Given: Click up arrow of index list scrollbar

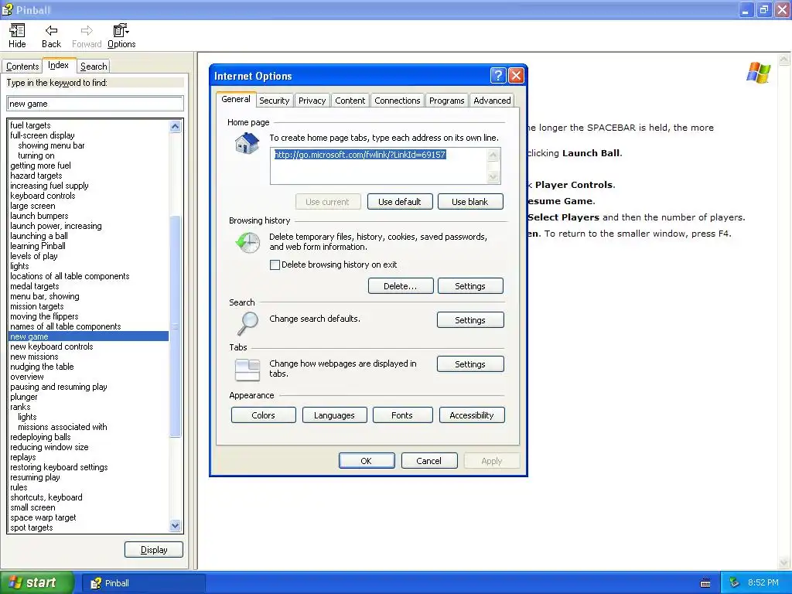Looking at the screenshot, I should (x=176, y=126).
